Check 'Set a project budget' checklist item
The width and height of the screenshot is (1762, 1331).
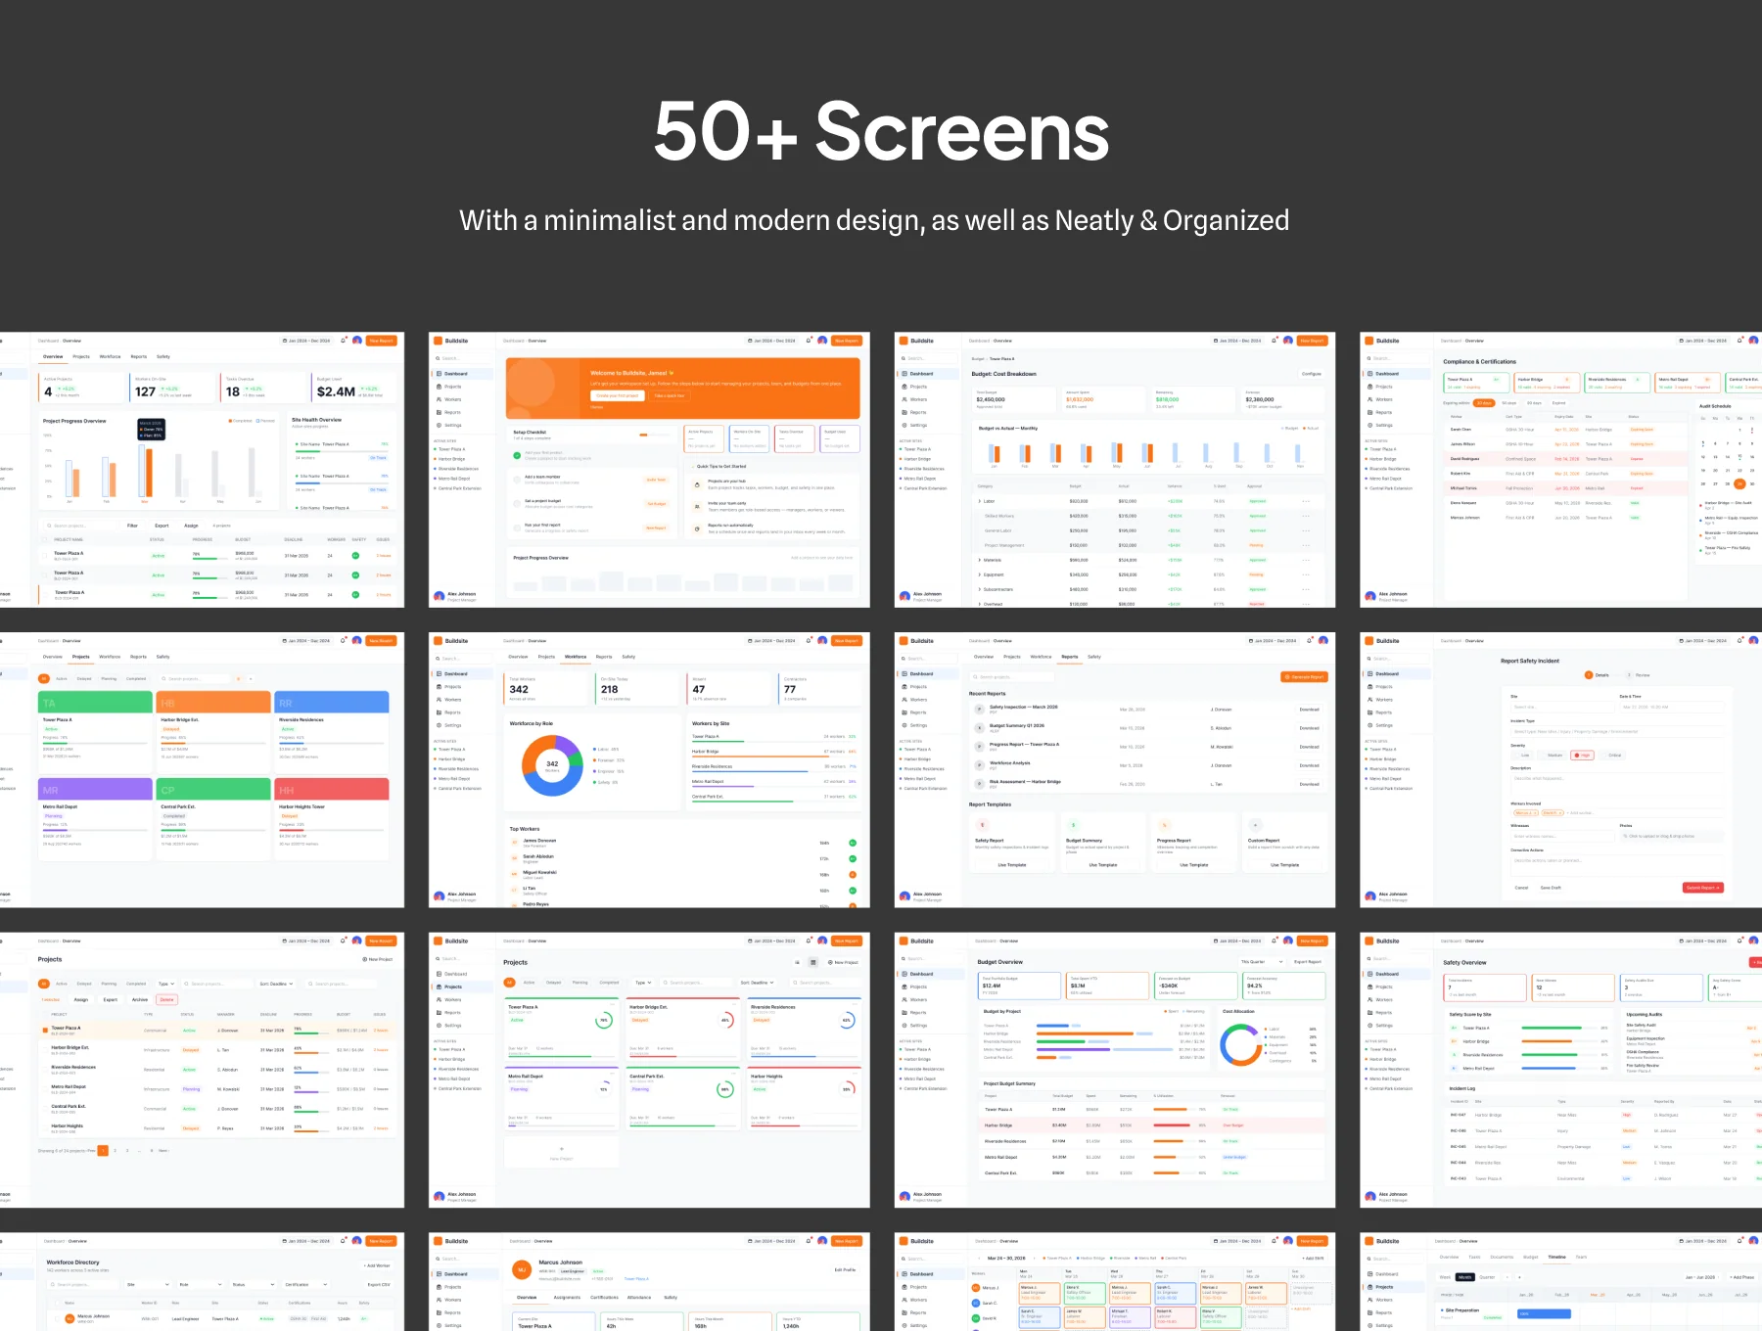pyautogui.click(x=517, y=503)
